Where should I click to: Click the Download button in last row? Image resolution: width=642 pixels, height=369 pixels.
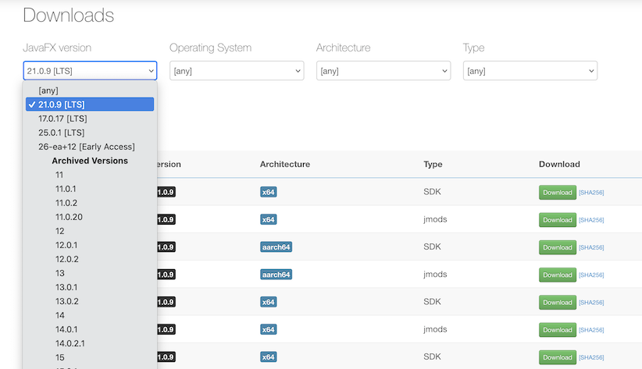point(557,357)
